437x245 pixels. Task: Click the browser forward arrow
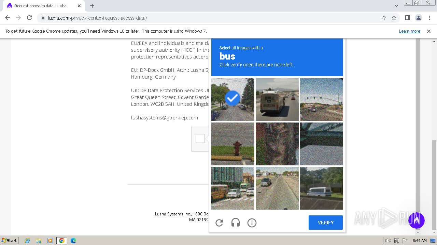(18, 18)
